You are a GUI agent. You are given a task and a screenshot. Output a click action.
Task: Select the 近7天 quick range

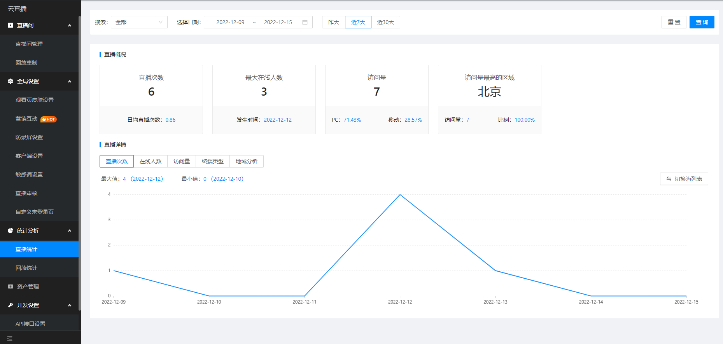[358, 22]
